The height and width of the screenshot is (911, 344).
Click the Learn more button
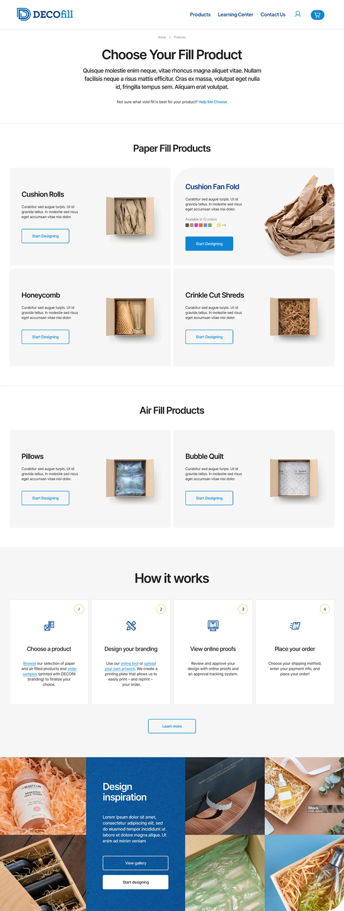pos(172,726)
